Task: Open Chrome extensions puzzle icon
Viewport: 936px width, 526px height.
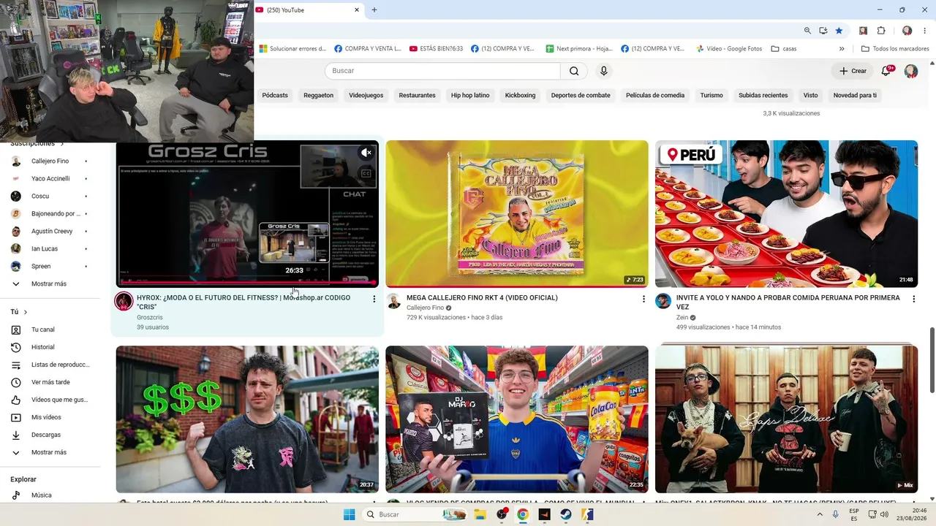Action: 881,31
